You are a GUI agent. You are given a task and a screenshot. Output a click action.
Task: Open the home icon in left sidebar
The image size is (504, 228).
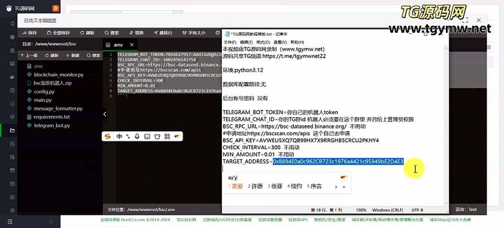click(12, 24)
